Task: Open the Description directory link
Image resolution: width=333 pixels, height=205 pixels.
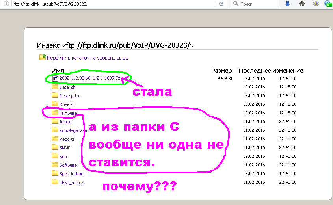Action: point(70,96)
